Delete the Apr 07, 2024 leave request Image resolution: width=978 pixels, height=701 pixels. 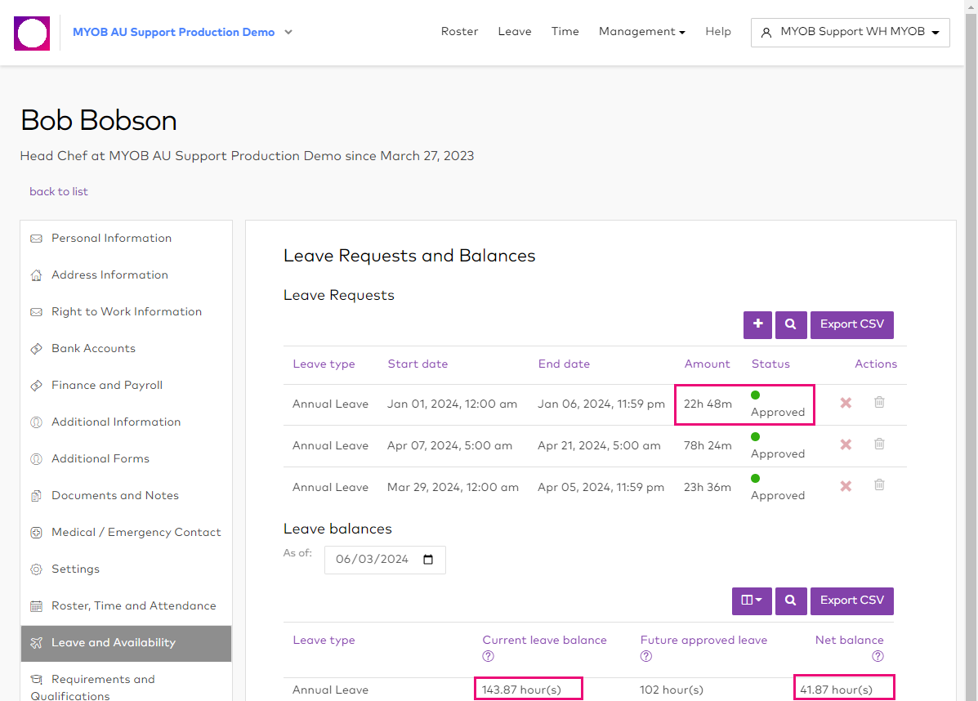[879, 444]
